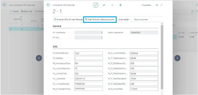
Task: Click the IN_IT_InvoiceTotal field 1114.34
Action: pos(144,89)
